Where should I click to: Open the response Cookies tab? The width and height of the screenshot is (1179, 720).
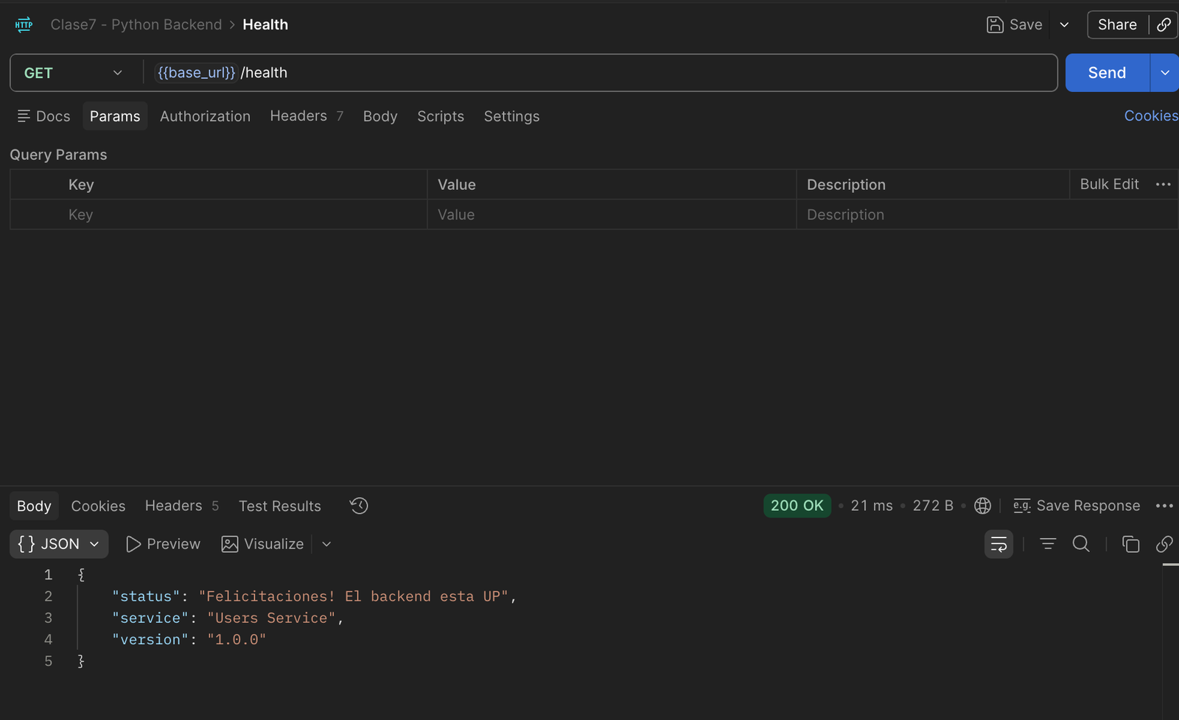coord(98,506)
